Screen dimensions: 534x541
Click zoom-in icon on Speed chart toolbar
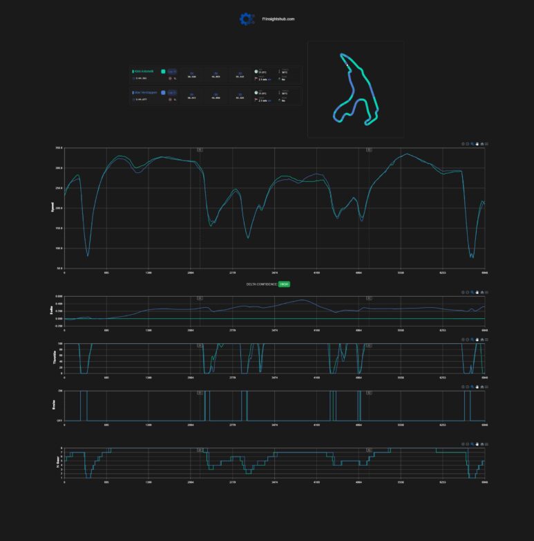(463, 144)
